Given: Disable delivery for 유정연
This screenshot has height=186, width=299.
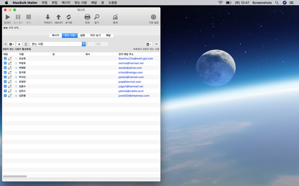Looking at the screenshot, I should 5,81.
